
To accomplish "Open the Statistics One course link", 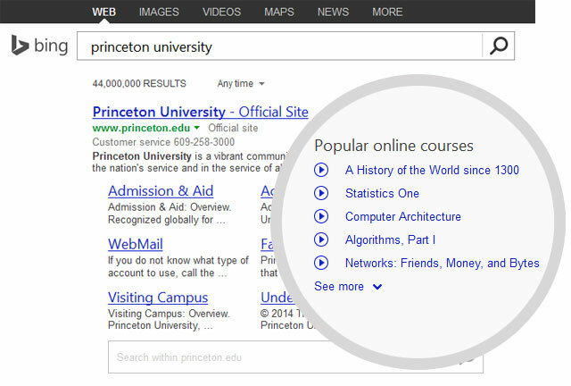I will pos(382,193).
